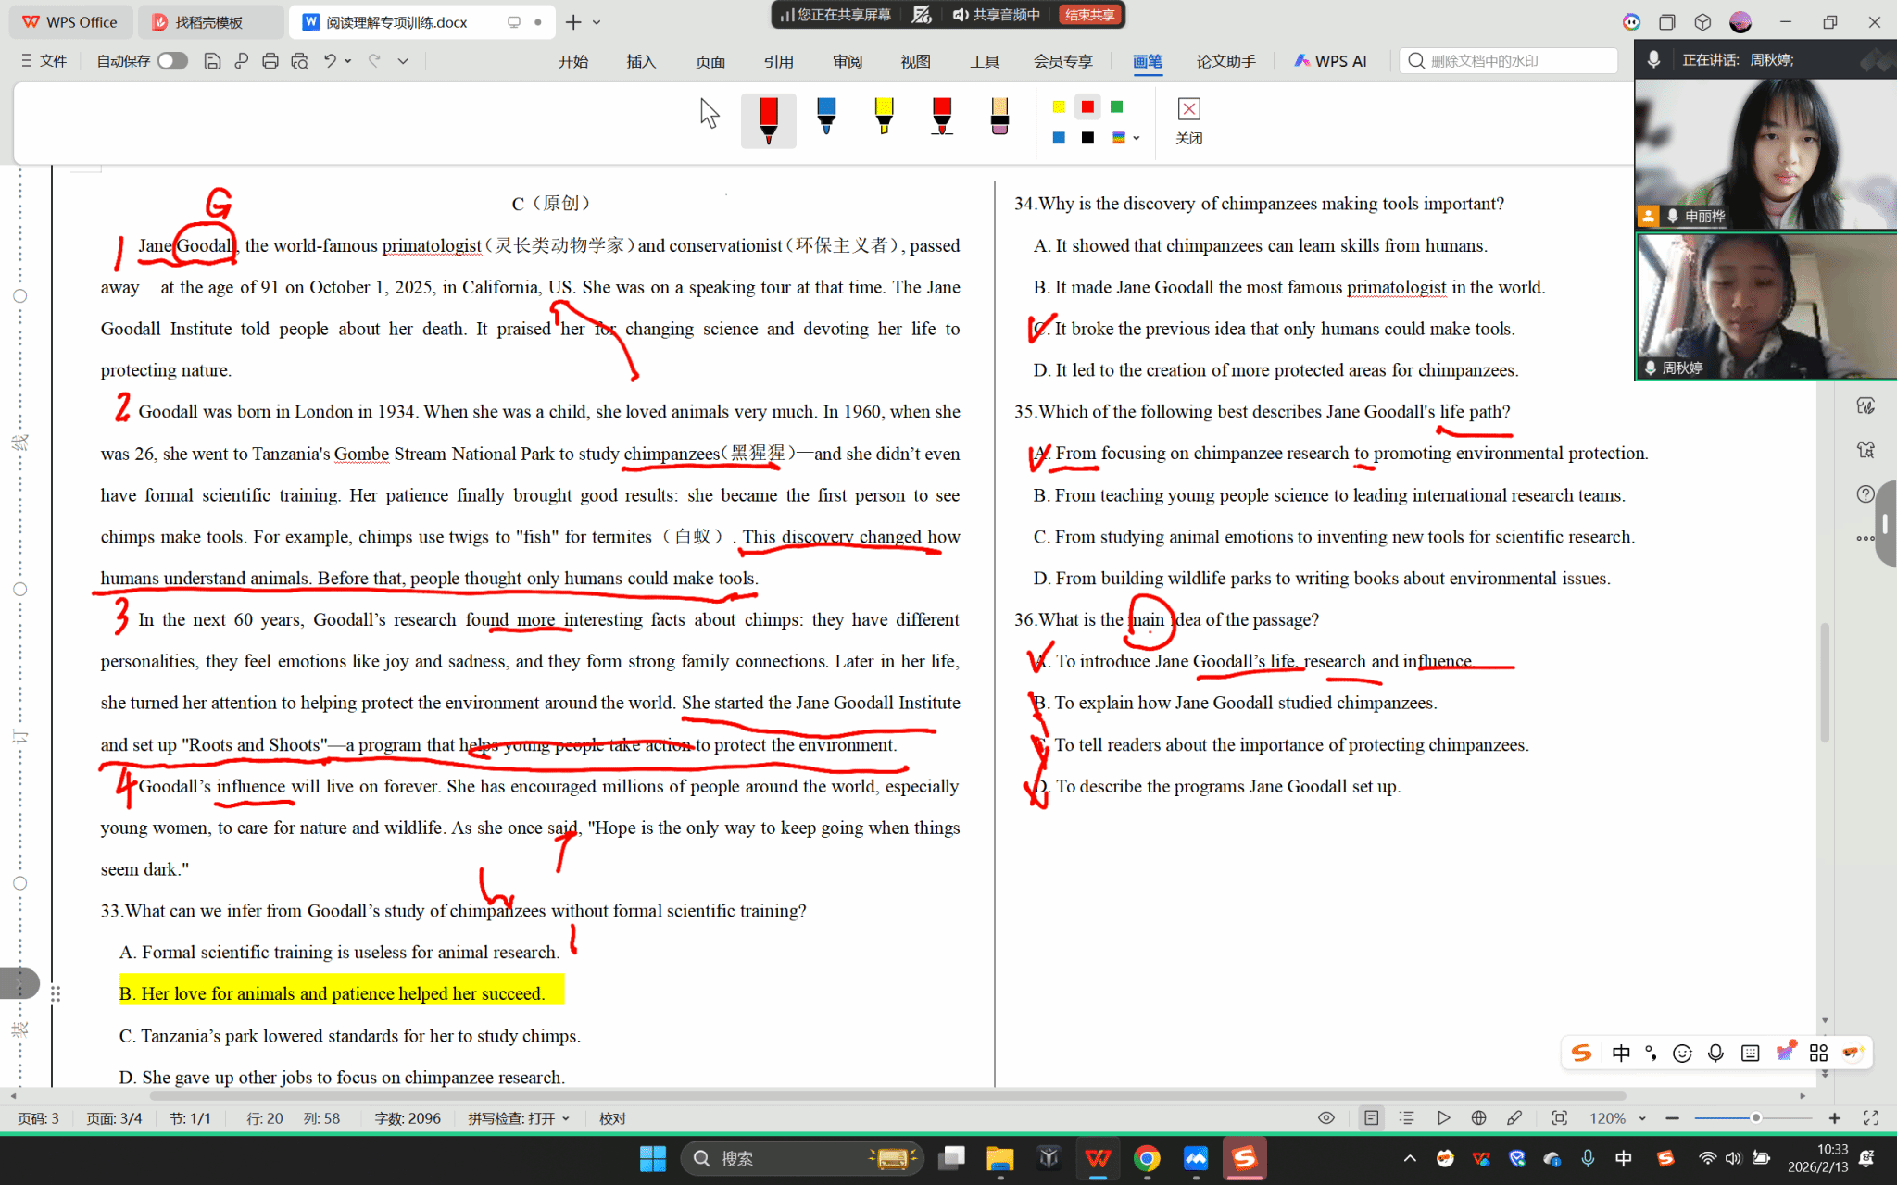Open the 开始 ribbon tab

[x=573, y=61]
